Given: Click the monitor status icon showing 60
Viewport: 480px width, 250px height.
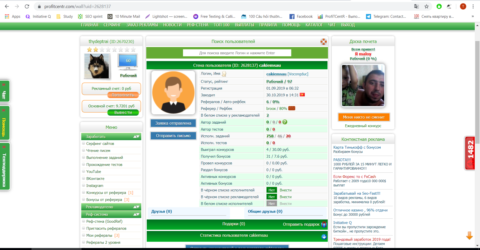Looking at the screenshot, I should 128,62.
